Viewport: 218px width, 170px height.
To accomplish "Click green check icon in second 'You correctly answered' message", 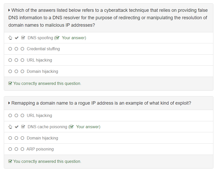I will 10,162.
